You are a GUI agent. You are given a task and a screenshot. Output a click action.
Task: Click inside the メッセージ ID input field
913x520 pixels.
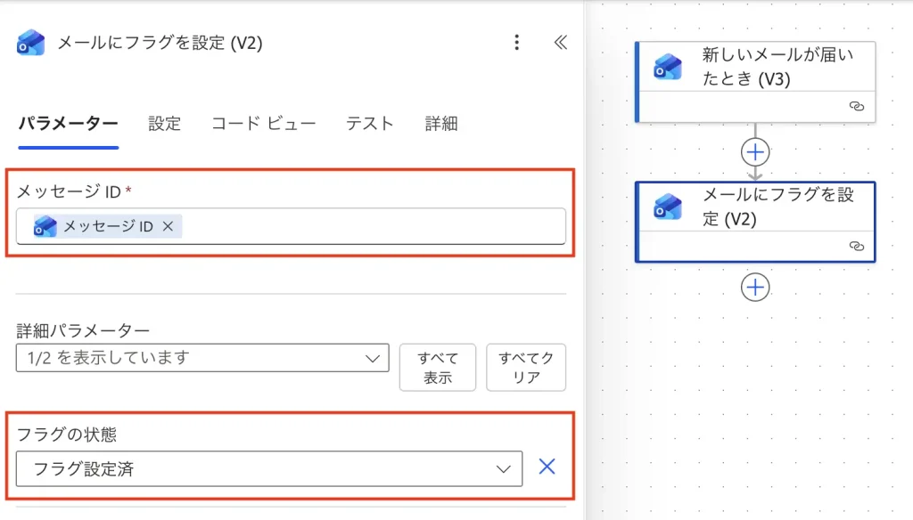[x=374, y=226]
